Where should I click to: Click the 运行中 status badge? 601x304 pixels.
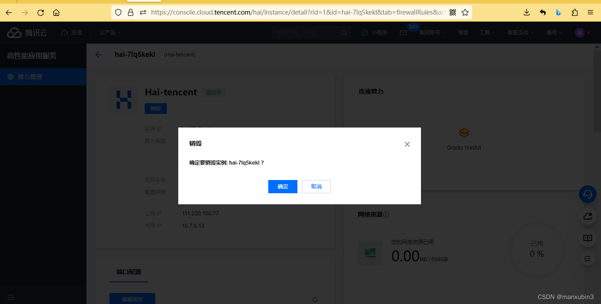[214, 93]
